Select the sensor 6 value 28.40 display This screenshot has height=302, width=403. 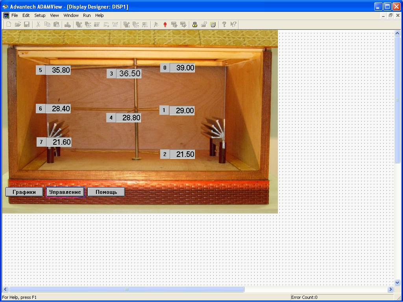58,109
